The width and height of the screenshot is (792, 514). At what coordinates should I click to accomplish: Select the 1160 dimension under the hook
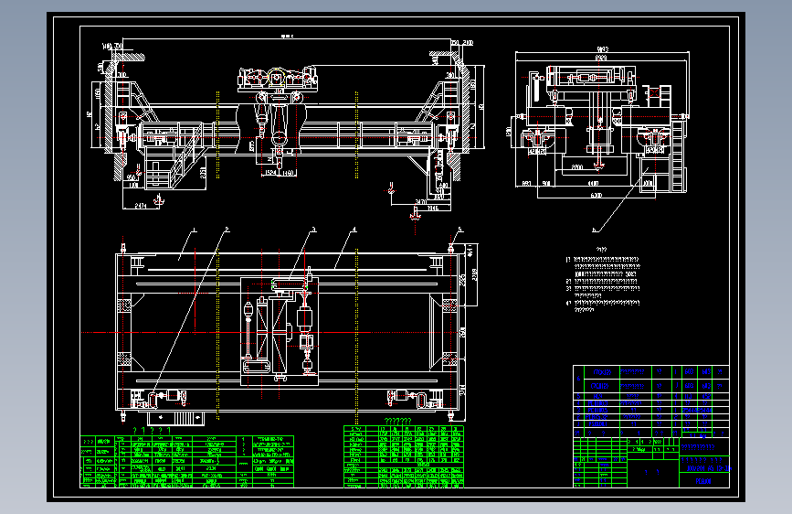tap(288, 174)
